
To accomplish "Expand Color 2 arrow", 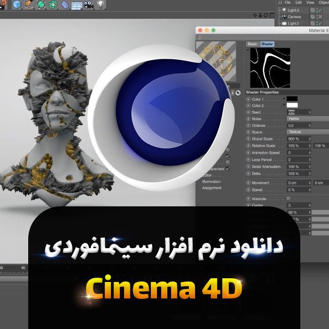I will [284, 104].
